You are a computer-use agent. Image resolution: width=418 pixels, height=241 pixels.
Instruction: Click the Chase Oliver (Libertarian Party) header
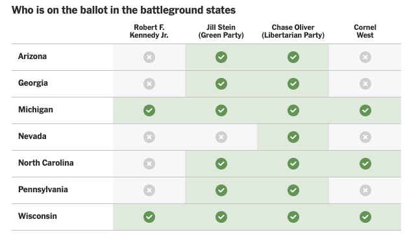[x=293, y=31]
